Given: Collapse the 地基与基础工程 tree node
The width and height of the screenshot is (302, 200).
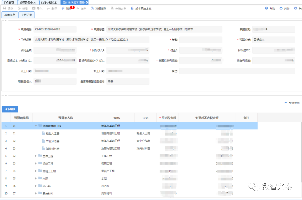Looking at the screenshot, I should point(36,126).
